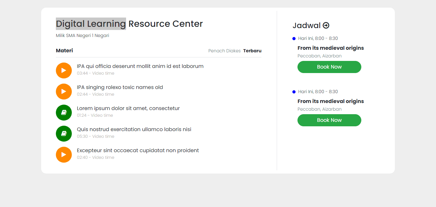This screenshot has width=436, height=207.
Task: Play the "Excepteur sint occaecat" video icon
Action: [x=64, y=155]
